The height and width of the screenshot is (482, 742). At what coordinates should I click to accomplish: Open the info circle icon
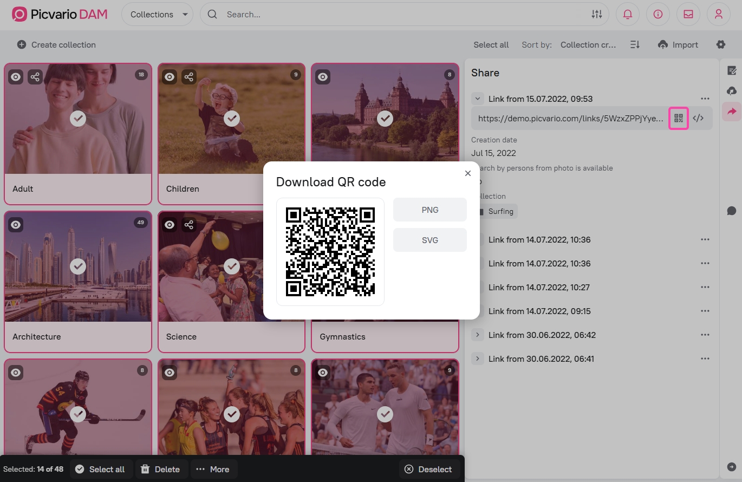click(x=658, y=15)
